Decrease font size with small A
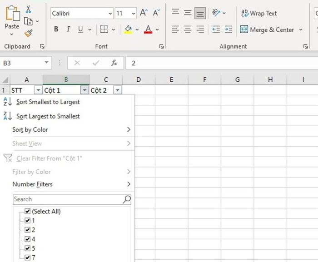Image resolution: width=318 pixels, height=262 pixels. pos(156,13)
